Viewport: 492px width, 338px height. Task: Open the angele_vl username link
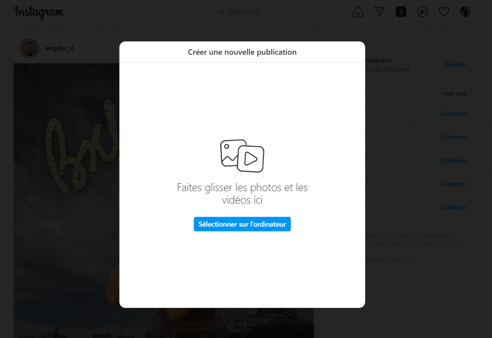tap(59, 48)
